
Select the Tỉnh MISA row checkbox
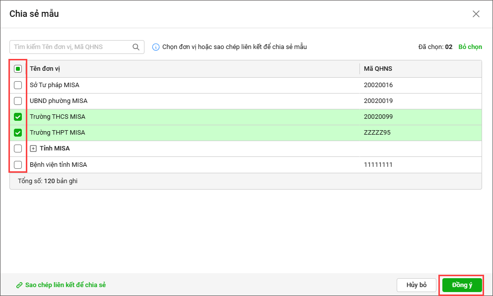coord(18,148)
